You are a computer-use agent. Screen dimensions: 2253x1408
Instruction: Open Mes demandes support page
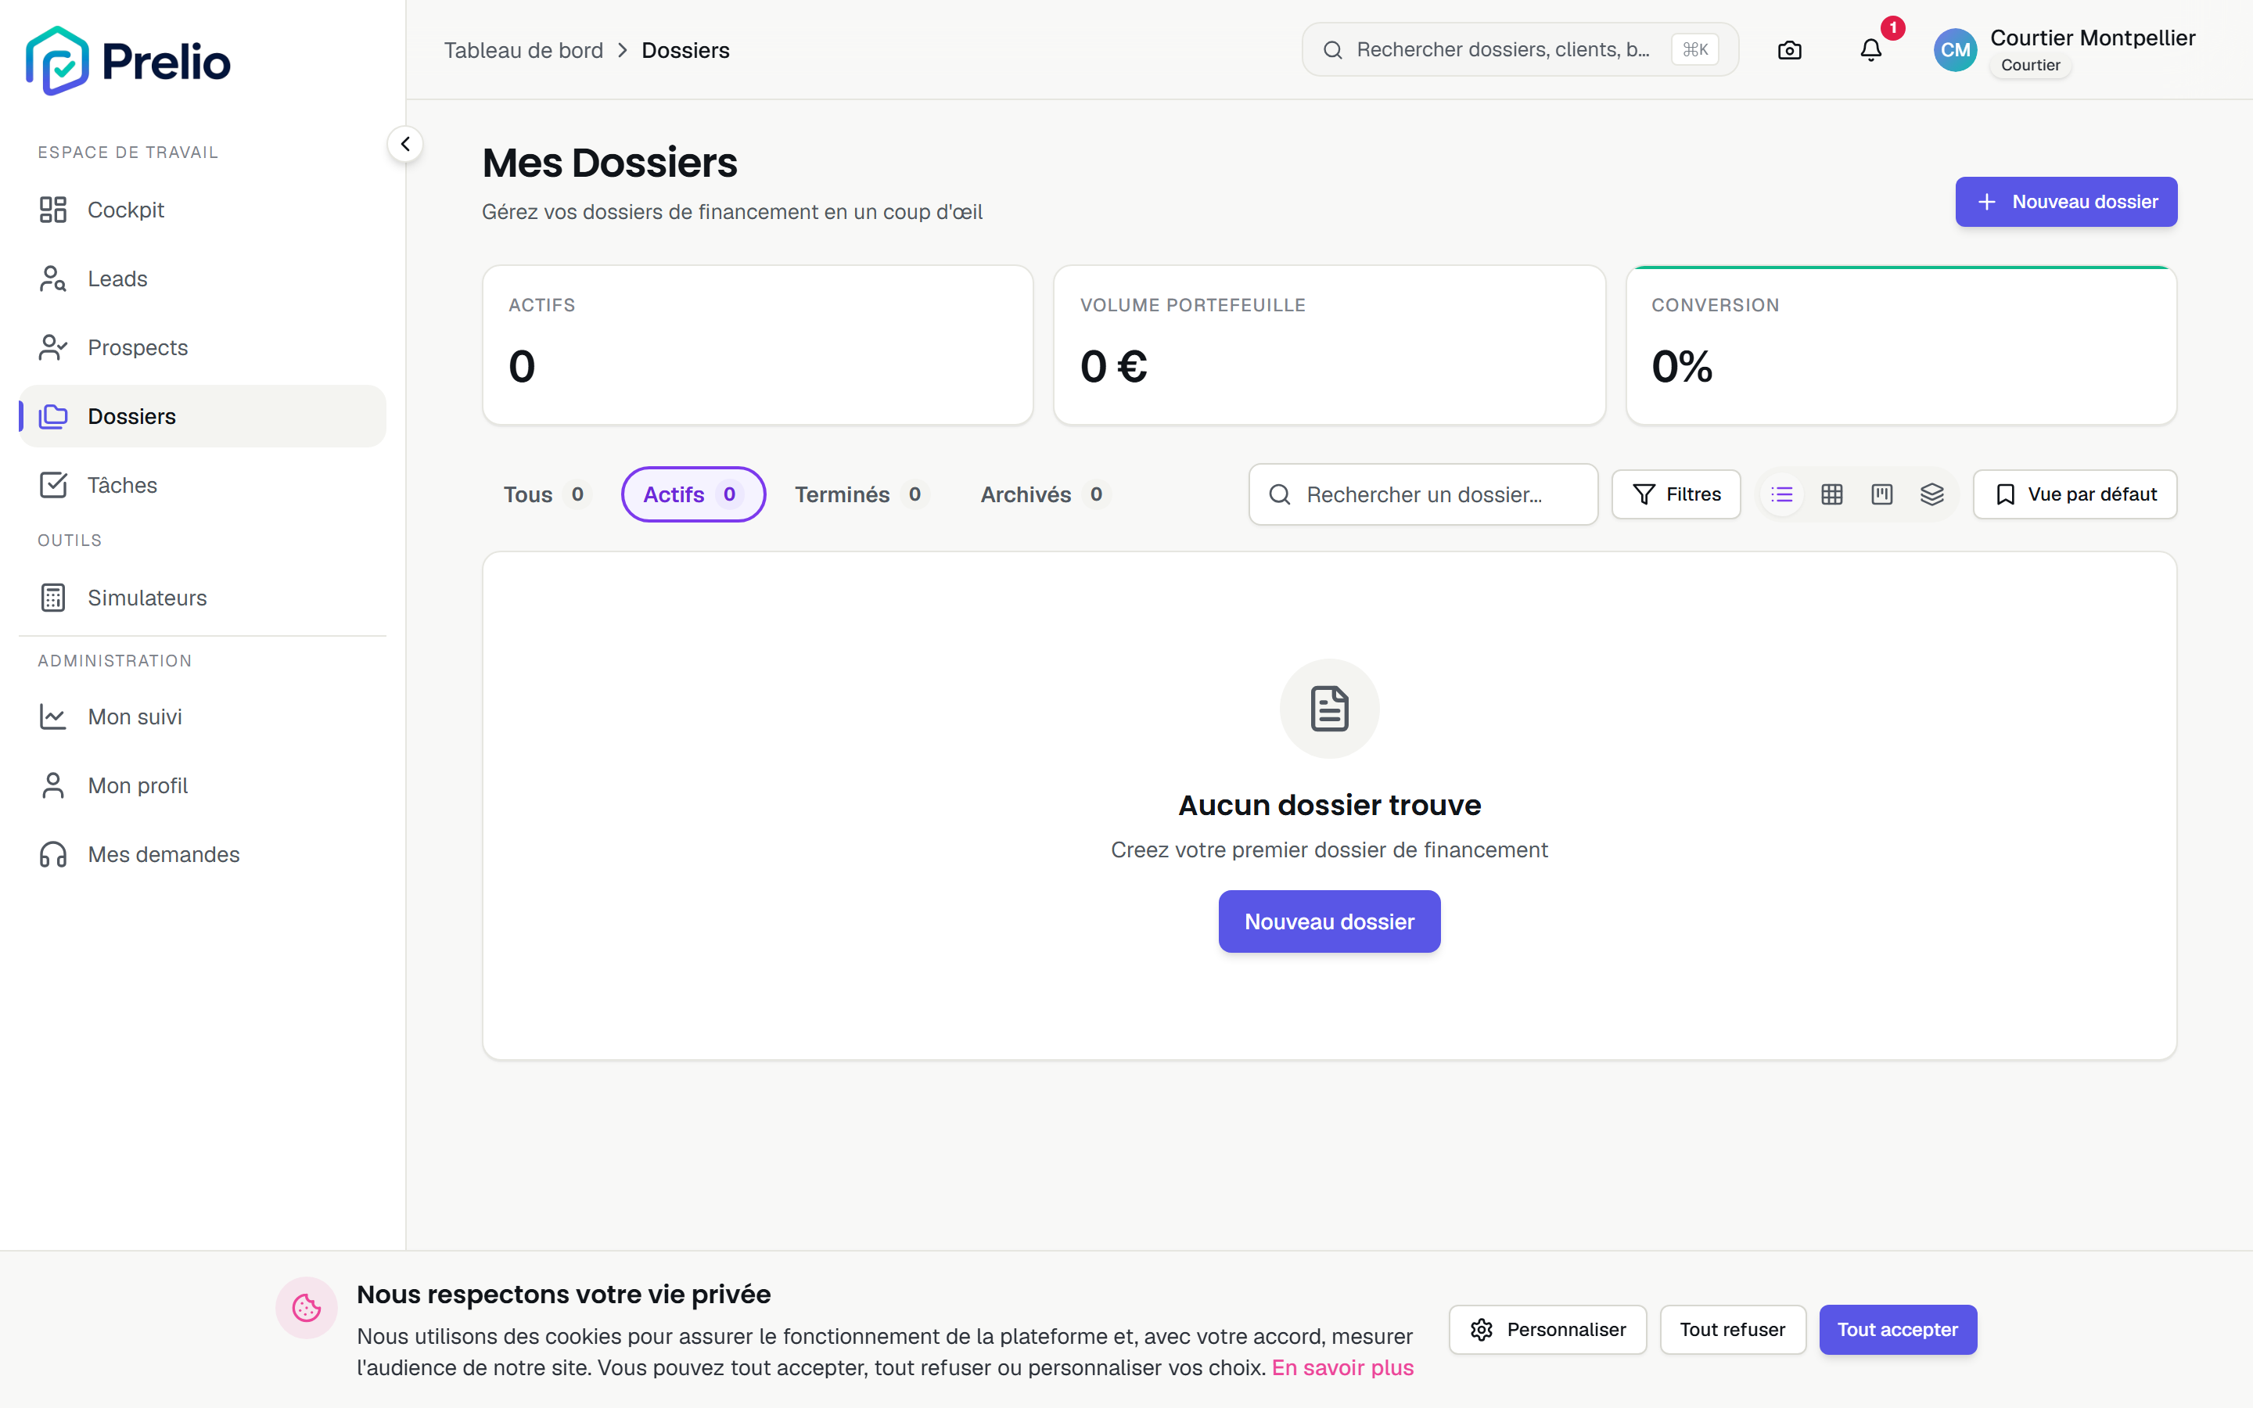click(x=202, y=855)
